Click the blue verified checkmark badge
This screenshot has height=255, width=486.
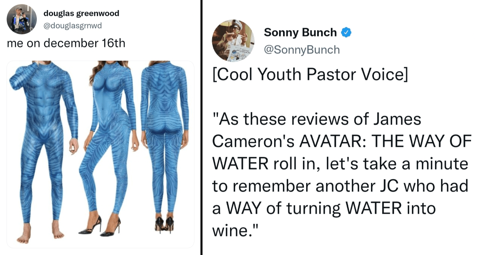point(345,32)
